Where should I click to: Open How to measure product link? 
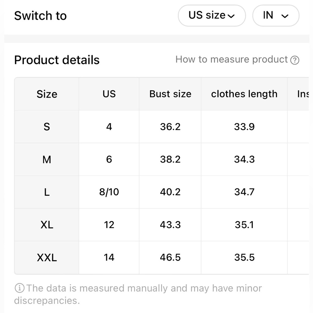click(x=231, y=59)
